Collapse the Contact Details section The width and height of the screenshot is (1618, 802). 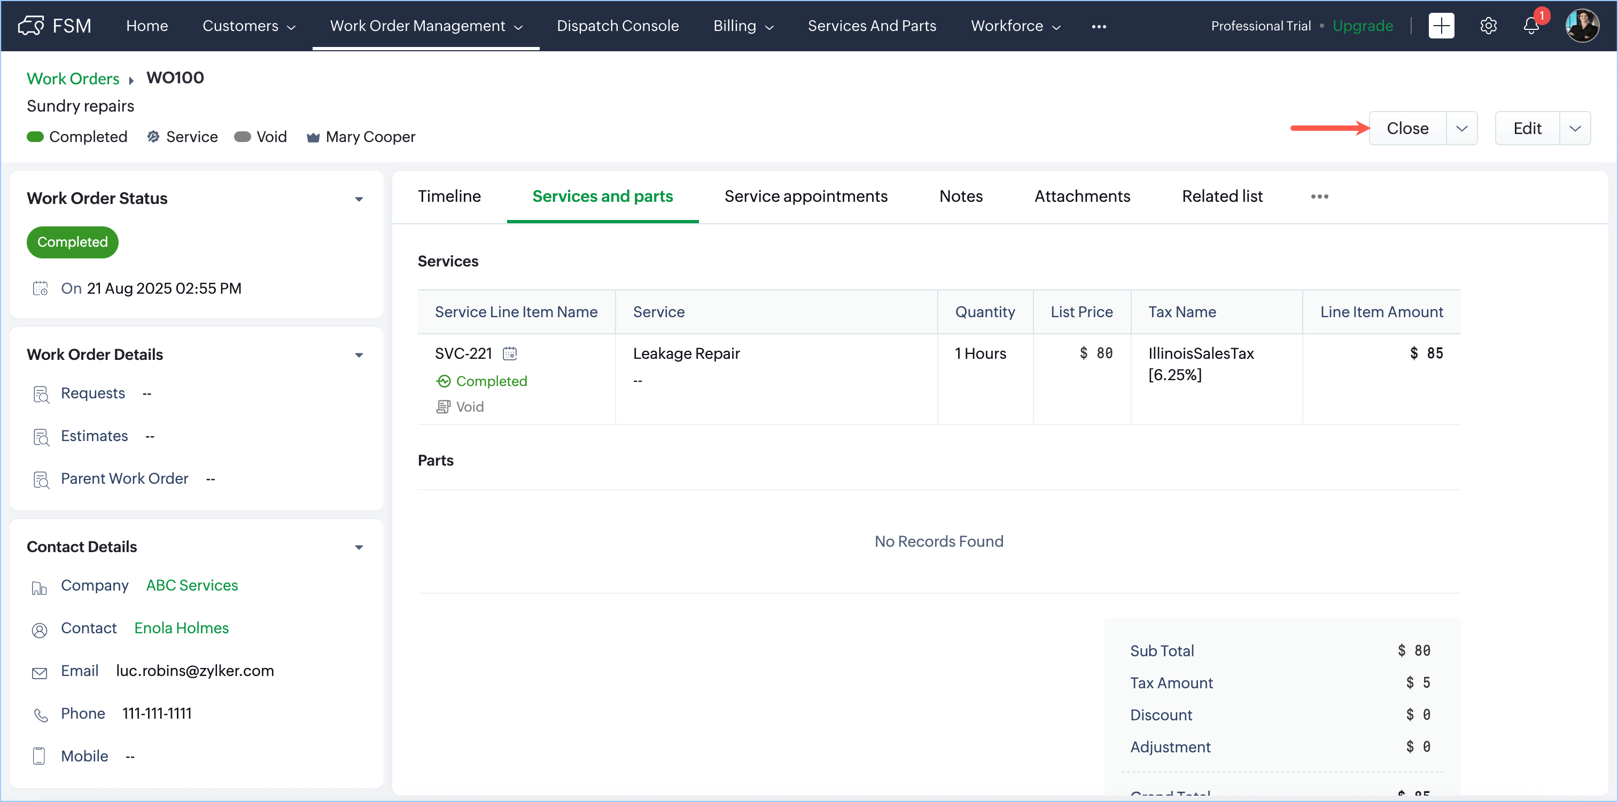[x=359, y=547]
